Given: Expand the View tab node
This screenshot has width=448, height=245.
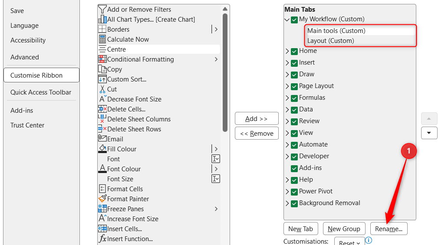Looking at the screenshot, I should coord(287,133).
